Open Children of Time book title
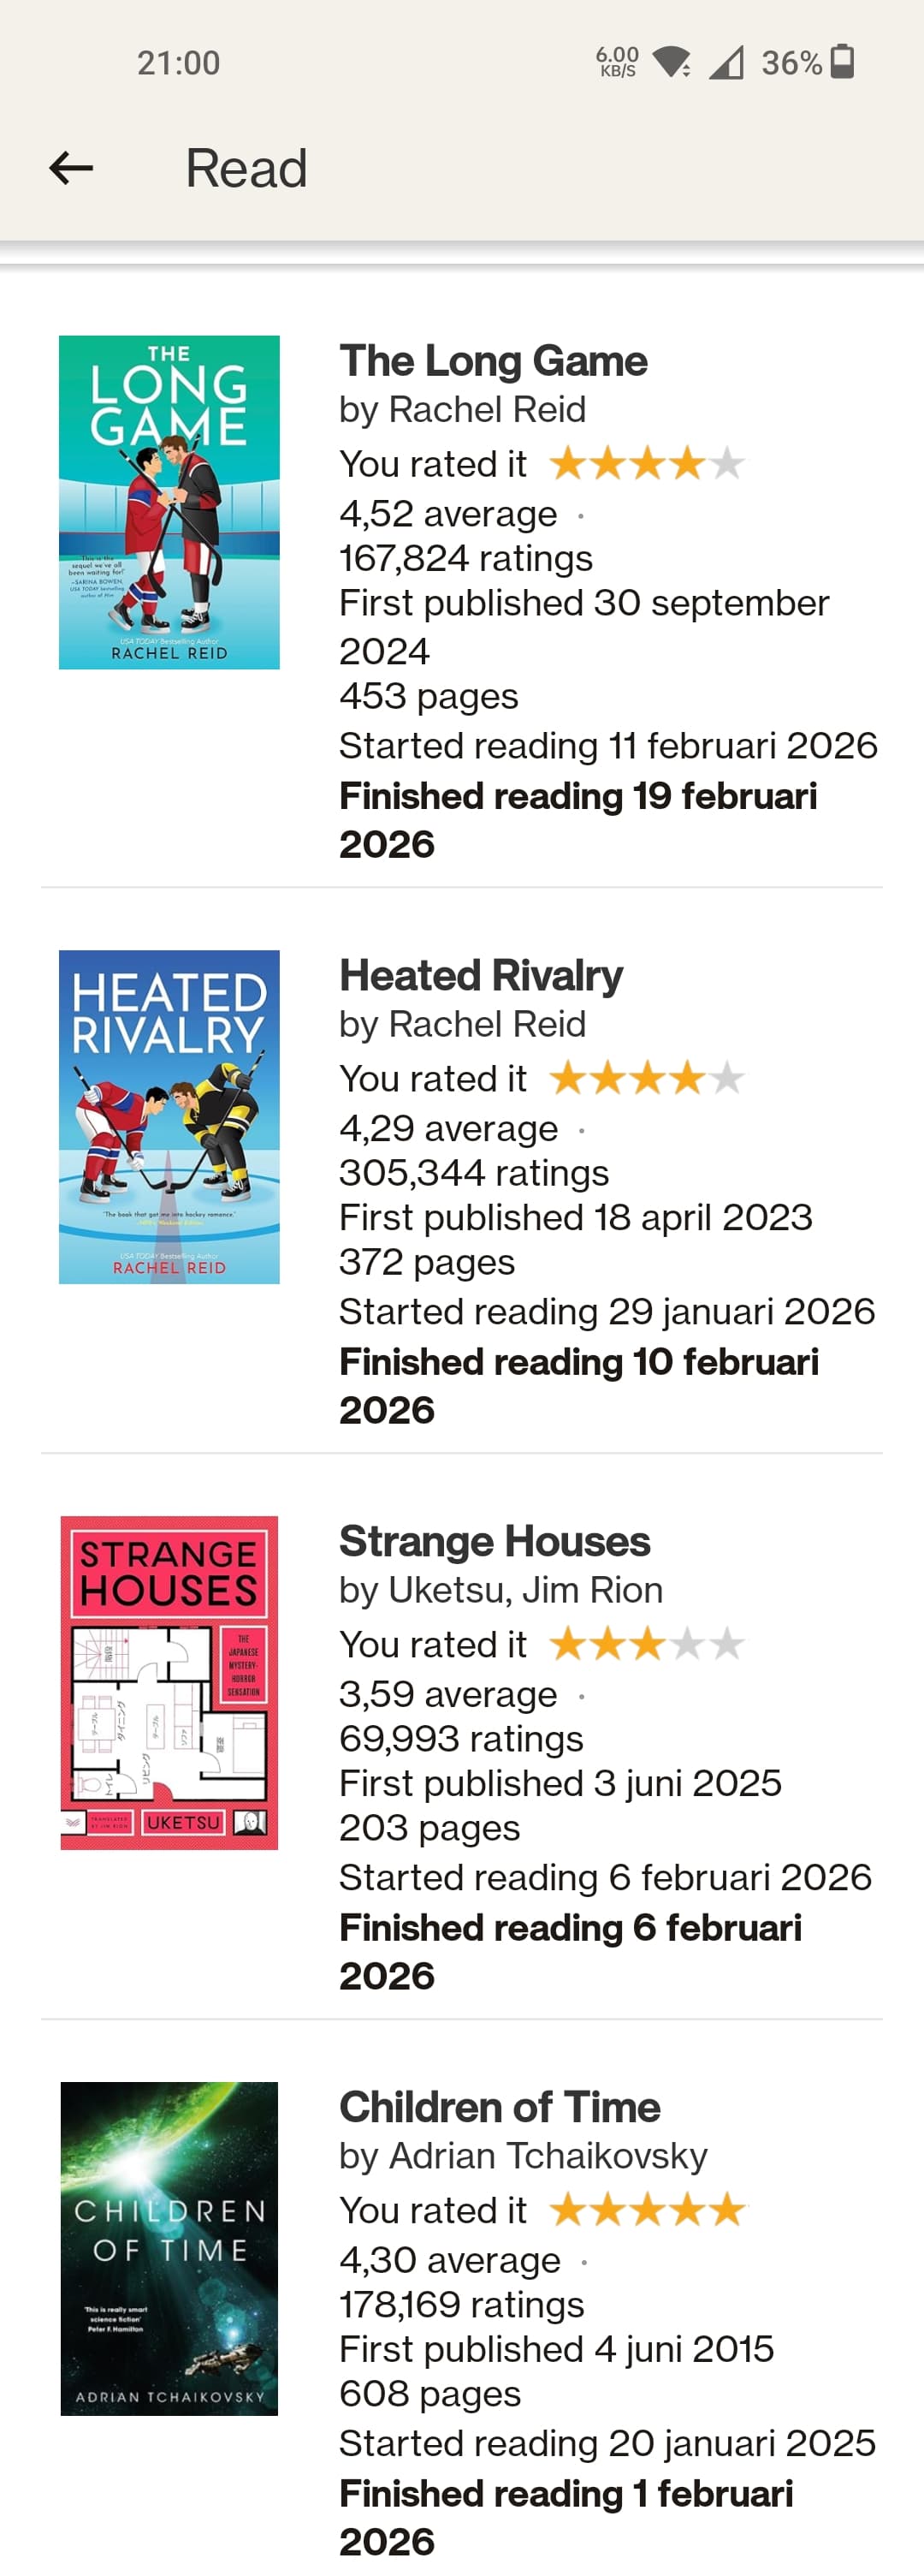 500,2107
